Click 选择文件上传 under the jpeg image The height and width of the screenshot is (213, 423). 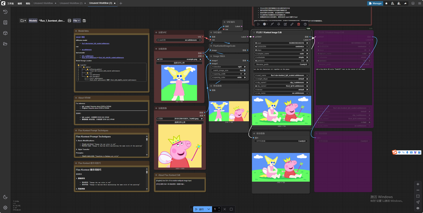coord(179,122)
